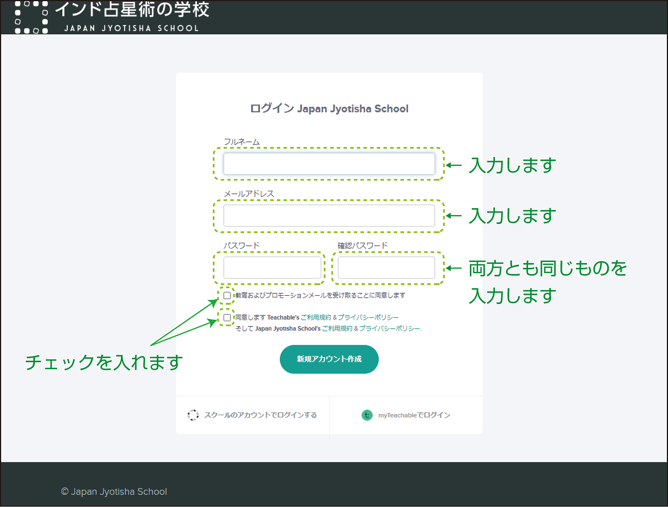The width and height of the screenshot is (668, 507).
Task: Check the promotional email consent checkbox
Action: point(227,296)
